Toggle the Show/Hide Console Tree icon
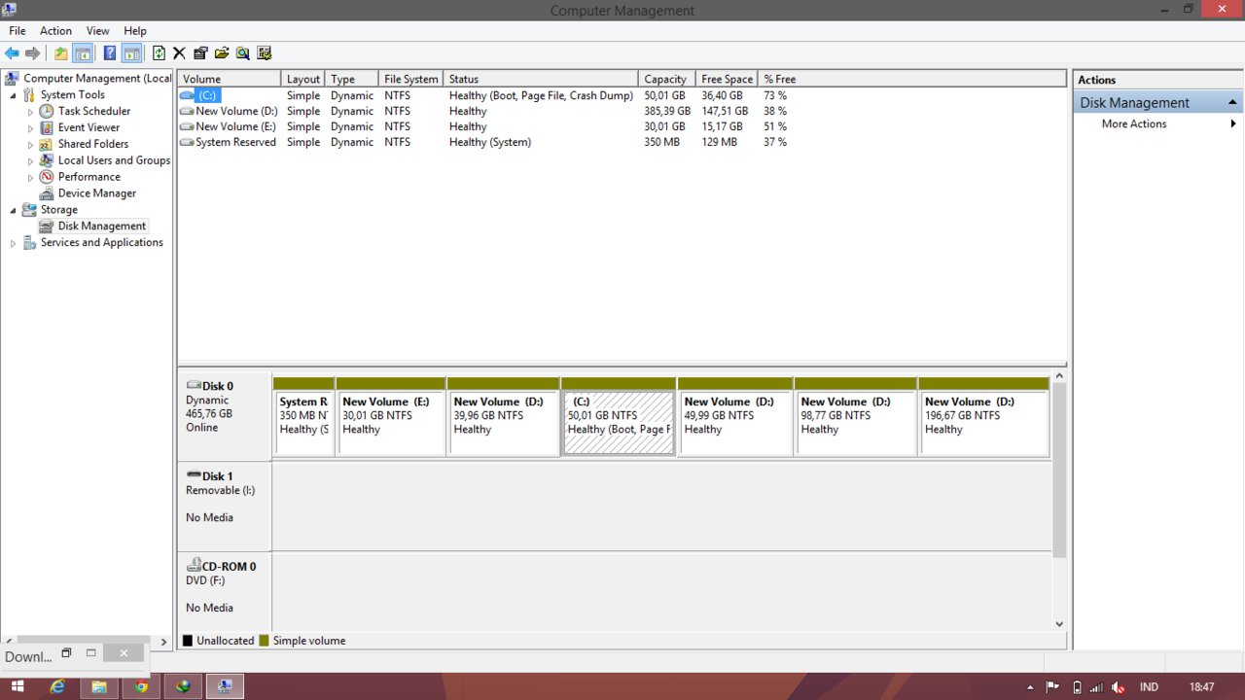1245x700 pixels. click(83, 53)
